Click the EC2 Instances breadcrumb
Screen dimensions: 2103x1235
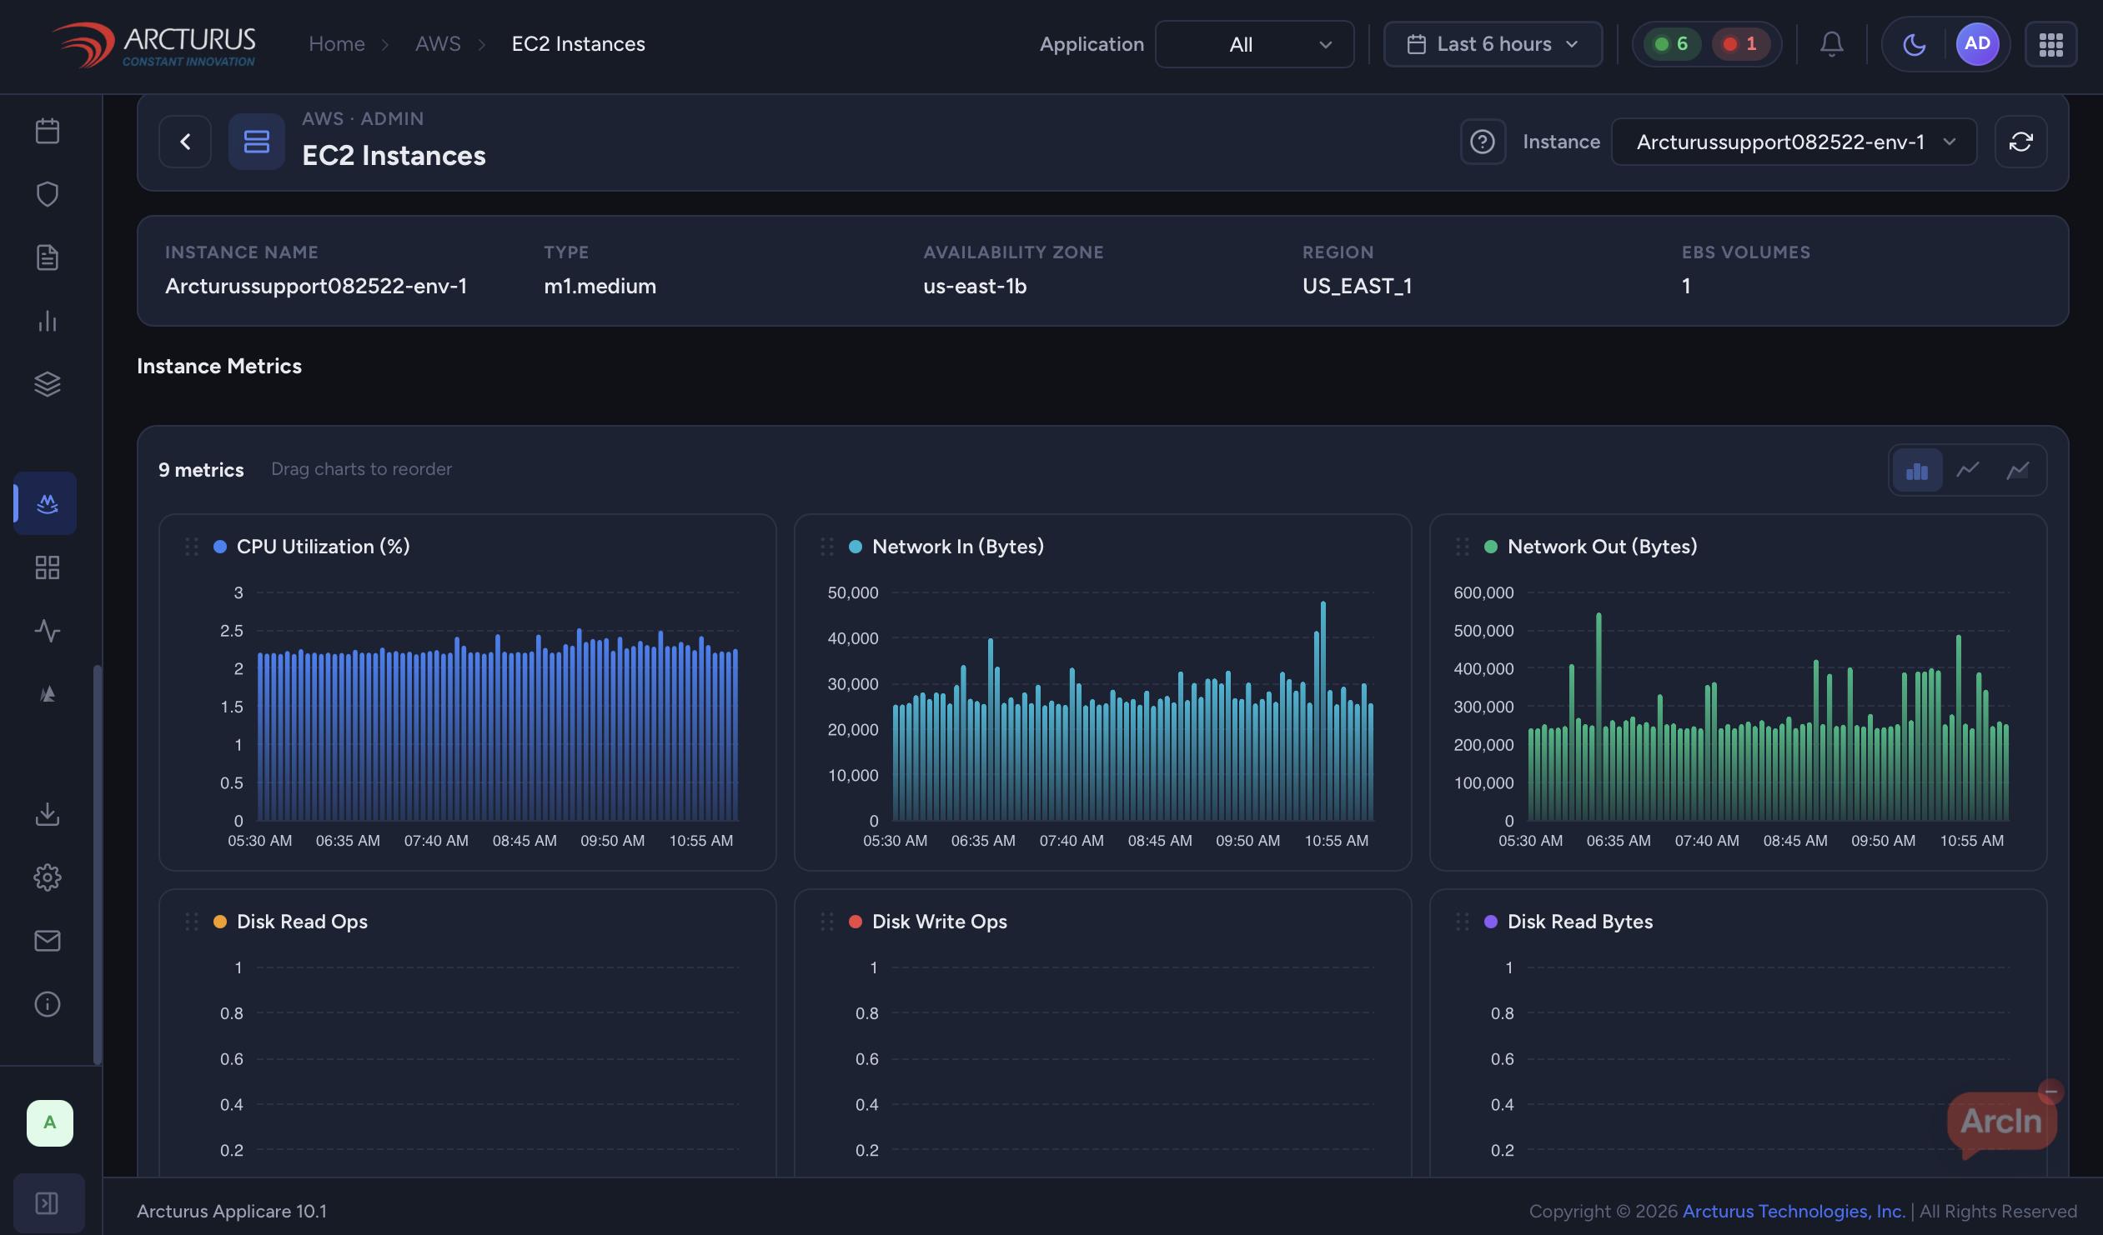(579, 44)
